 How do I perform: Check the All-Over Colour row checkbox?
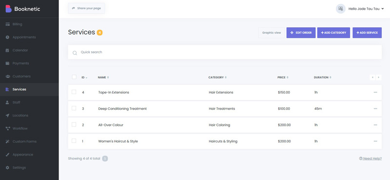[74, 124]
